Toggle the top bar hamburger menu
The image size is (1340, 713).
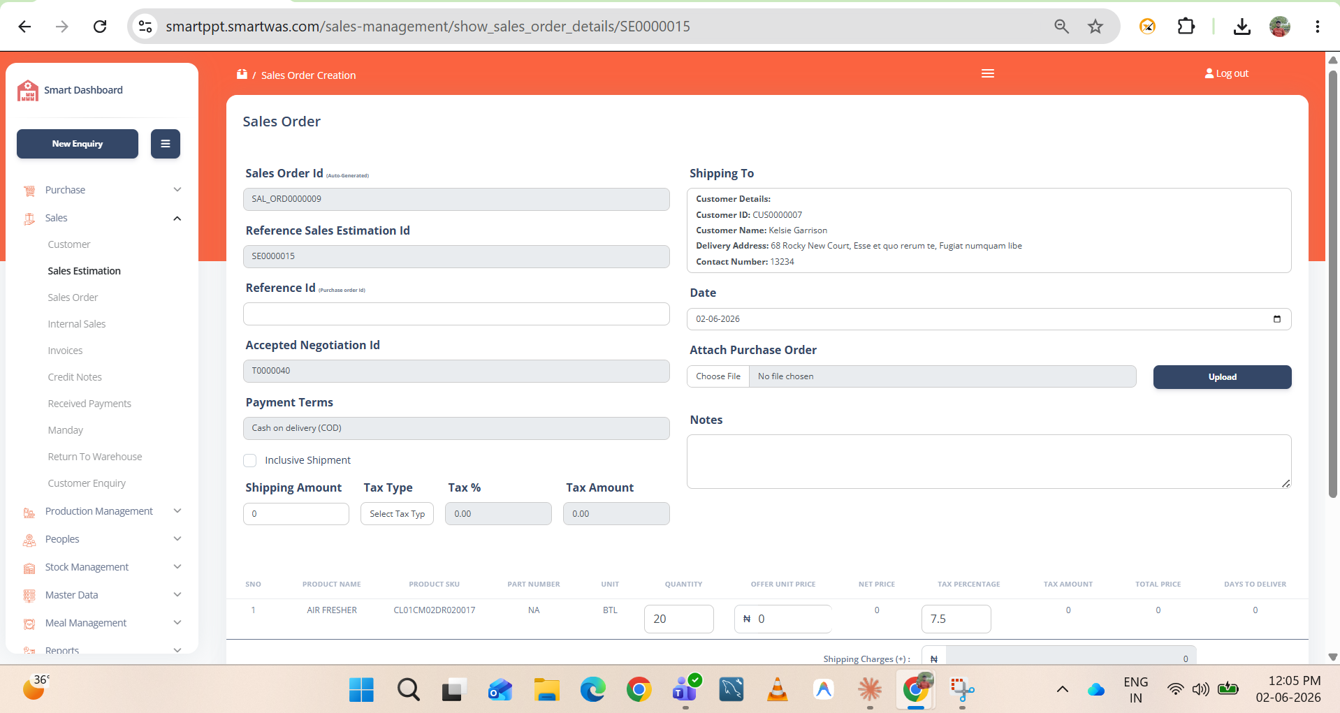[988, 73]
